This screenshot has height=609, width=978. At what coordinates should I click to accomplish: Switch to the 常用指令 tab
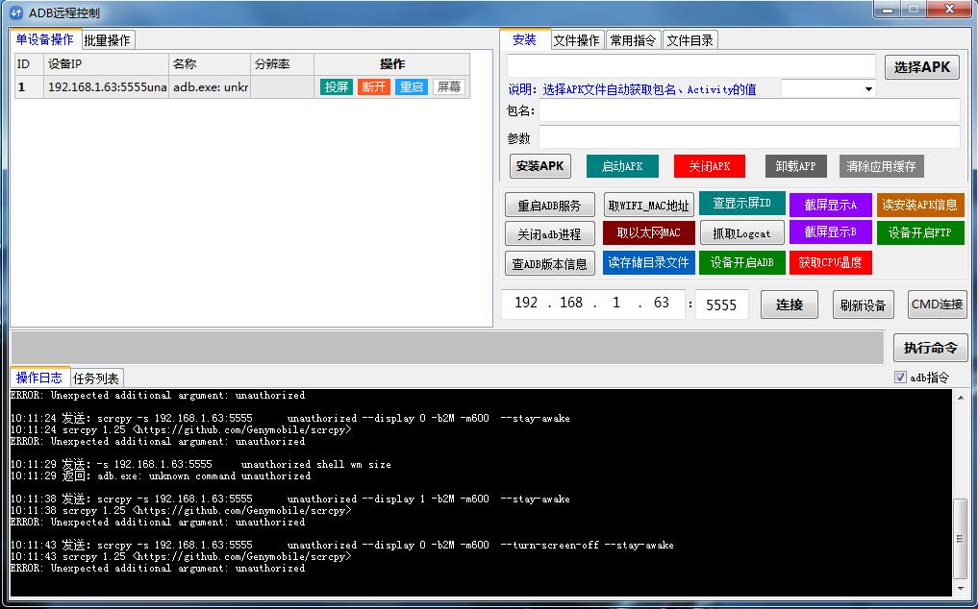pyautogui.click(x=633, y=40)
